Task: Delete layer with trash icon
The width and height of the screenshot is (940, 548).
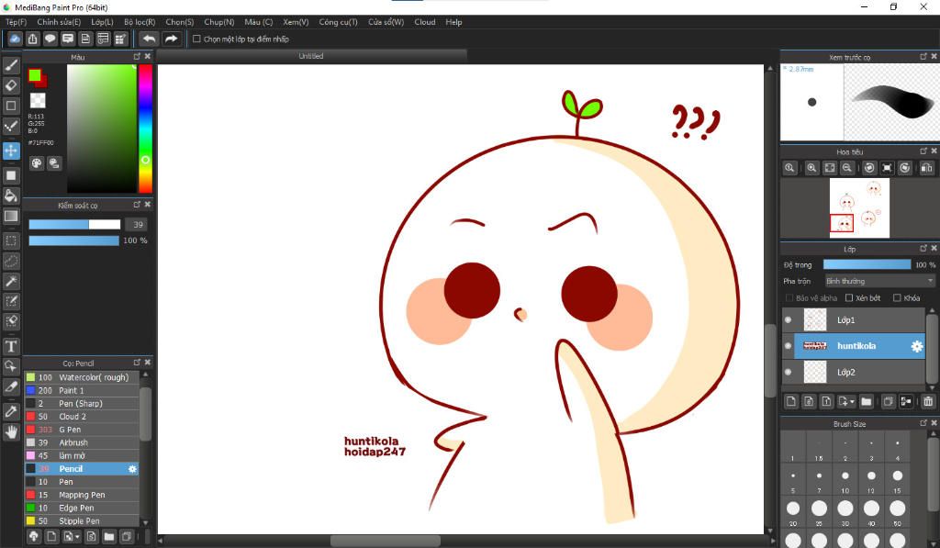Action: coord(928,401)
